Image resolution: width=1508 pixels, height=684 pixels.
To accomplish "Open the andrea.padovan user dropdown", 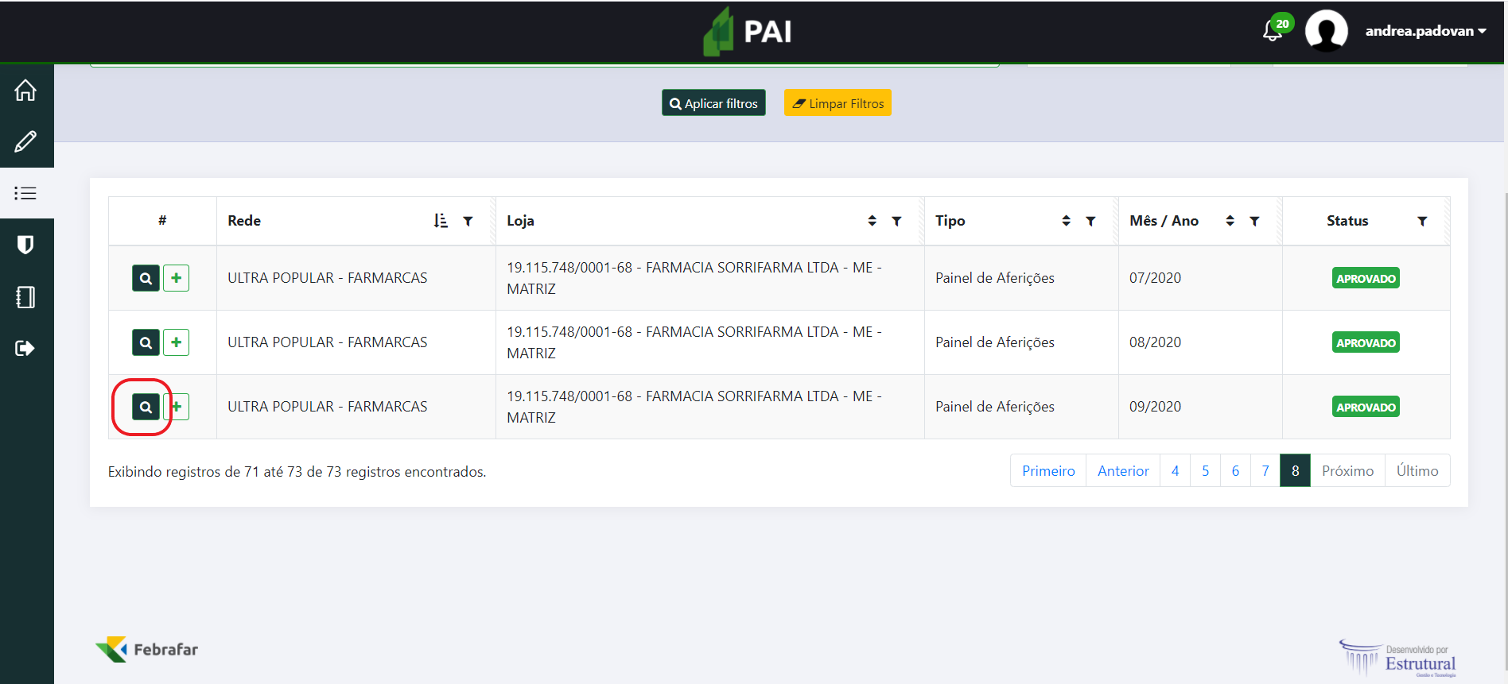I will [x=1424, y=31].
